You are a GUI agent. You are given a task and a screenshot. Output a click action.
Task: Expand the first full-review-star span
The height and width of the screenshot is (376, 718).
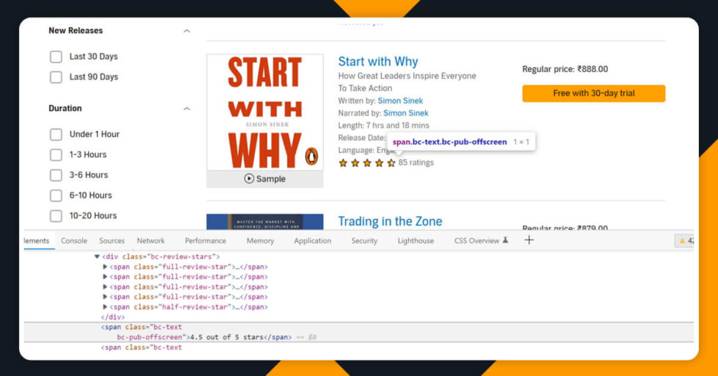[x=105, y=267]
